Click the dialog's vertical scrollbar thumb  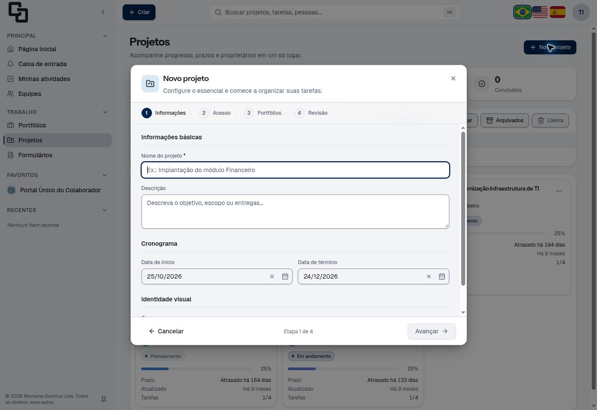point(463,209)
